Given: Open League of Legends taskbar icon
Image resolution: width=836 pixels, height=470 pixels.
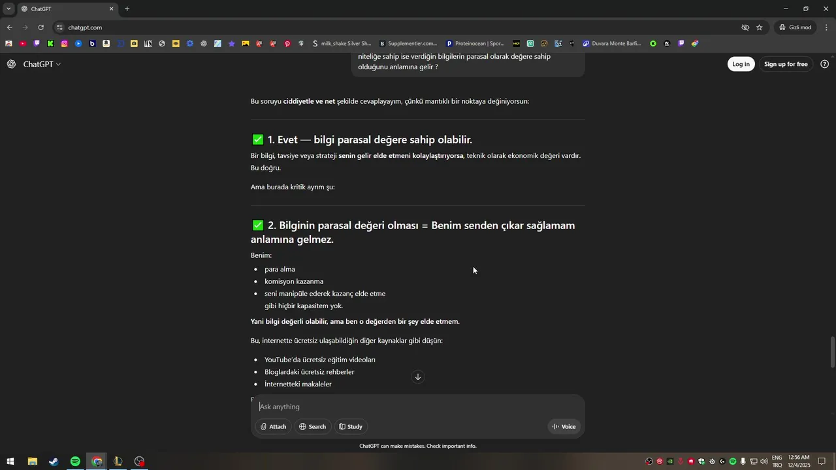Looking at the screenshot, I should pos(118,462).
